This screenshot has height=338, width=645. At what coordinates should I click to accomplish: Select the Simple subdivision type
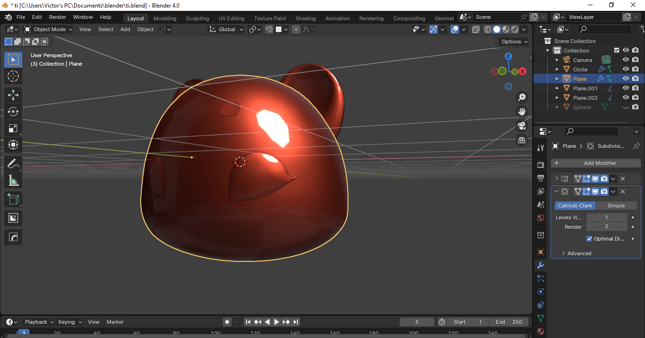click(616, 206)
